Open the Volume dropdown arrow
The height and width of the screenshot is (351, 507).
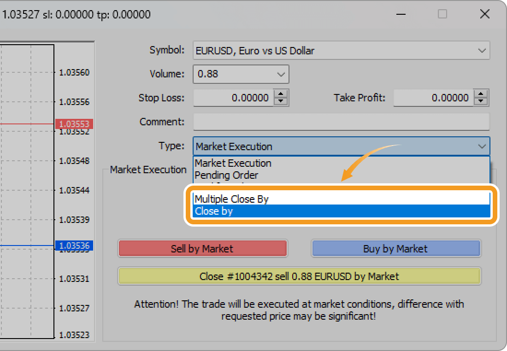click(x=281, y=74)
